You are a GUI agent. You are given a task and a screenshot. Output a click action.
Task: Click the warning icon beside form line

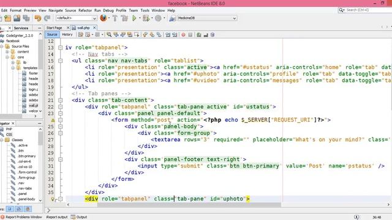tap(53, 120)
